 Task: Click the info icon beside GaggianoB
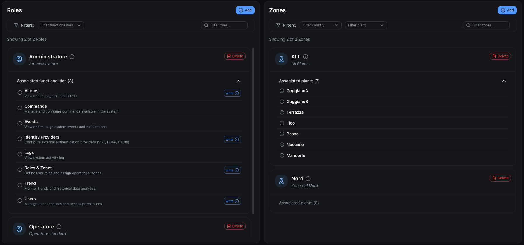pos(282,102)
